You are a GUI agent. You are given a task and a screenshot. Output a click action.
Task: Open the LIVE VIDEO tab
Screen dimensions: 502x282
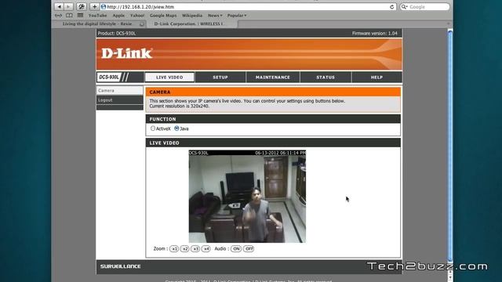[x=169, y=78]
